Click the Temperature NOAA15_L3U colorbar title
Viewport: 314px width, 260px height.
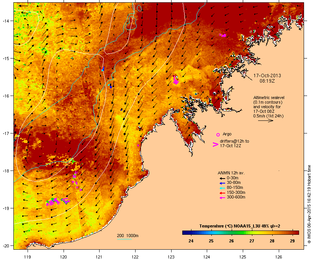pos(240,226)
